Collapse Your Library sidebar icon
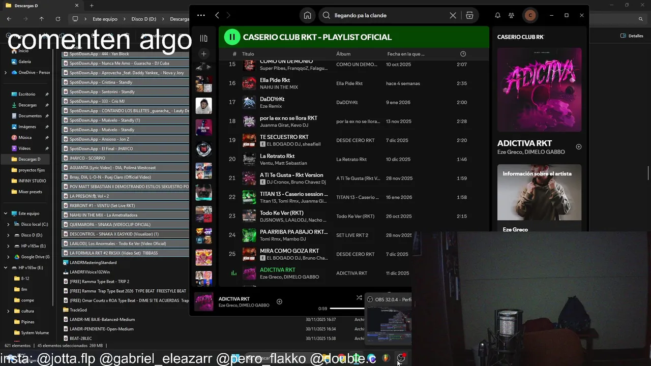Screen dimensions: 651x366 tap(203, 38)
